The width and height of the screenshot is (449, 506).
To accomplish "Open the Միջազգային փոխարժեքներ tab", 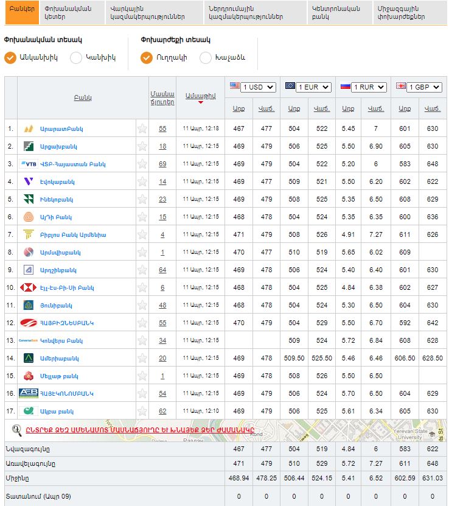I will point(410,12).
